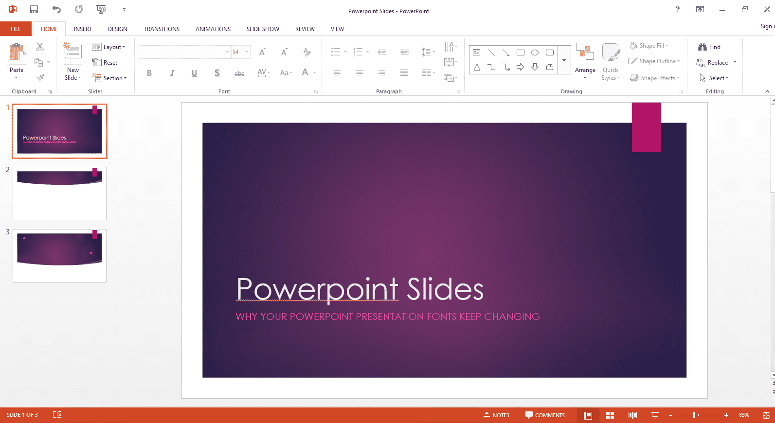Switch to the ANIMATIONS tab

(x=213, y=29)
